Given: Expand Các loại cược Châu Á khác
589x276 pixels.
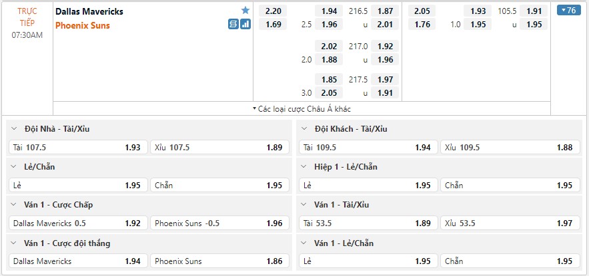Looking at the screenshot, I should (x=302, y=109).
